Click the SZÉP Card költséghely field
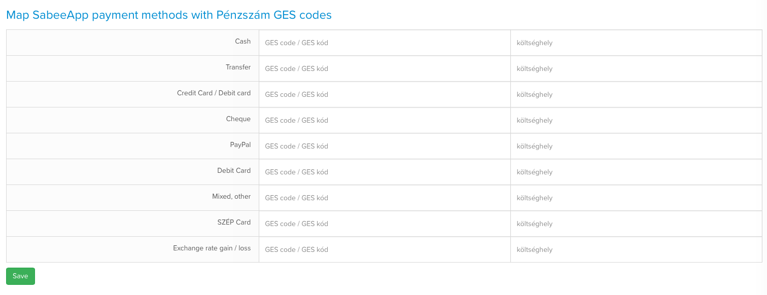The width and height of the screenshot is (767, 295). pyautogui.click(x=636, y=224)
